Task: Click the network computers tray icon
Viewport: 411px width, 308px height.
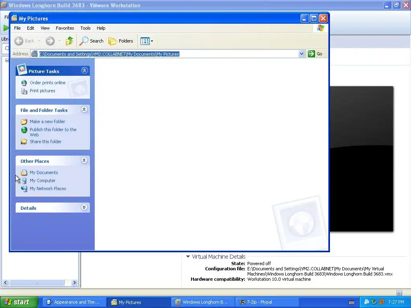Action: pyautogui.click(x=367, y=302)
